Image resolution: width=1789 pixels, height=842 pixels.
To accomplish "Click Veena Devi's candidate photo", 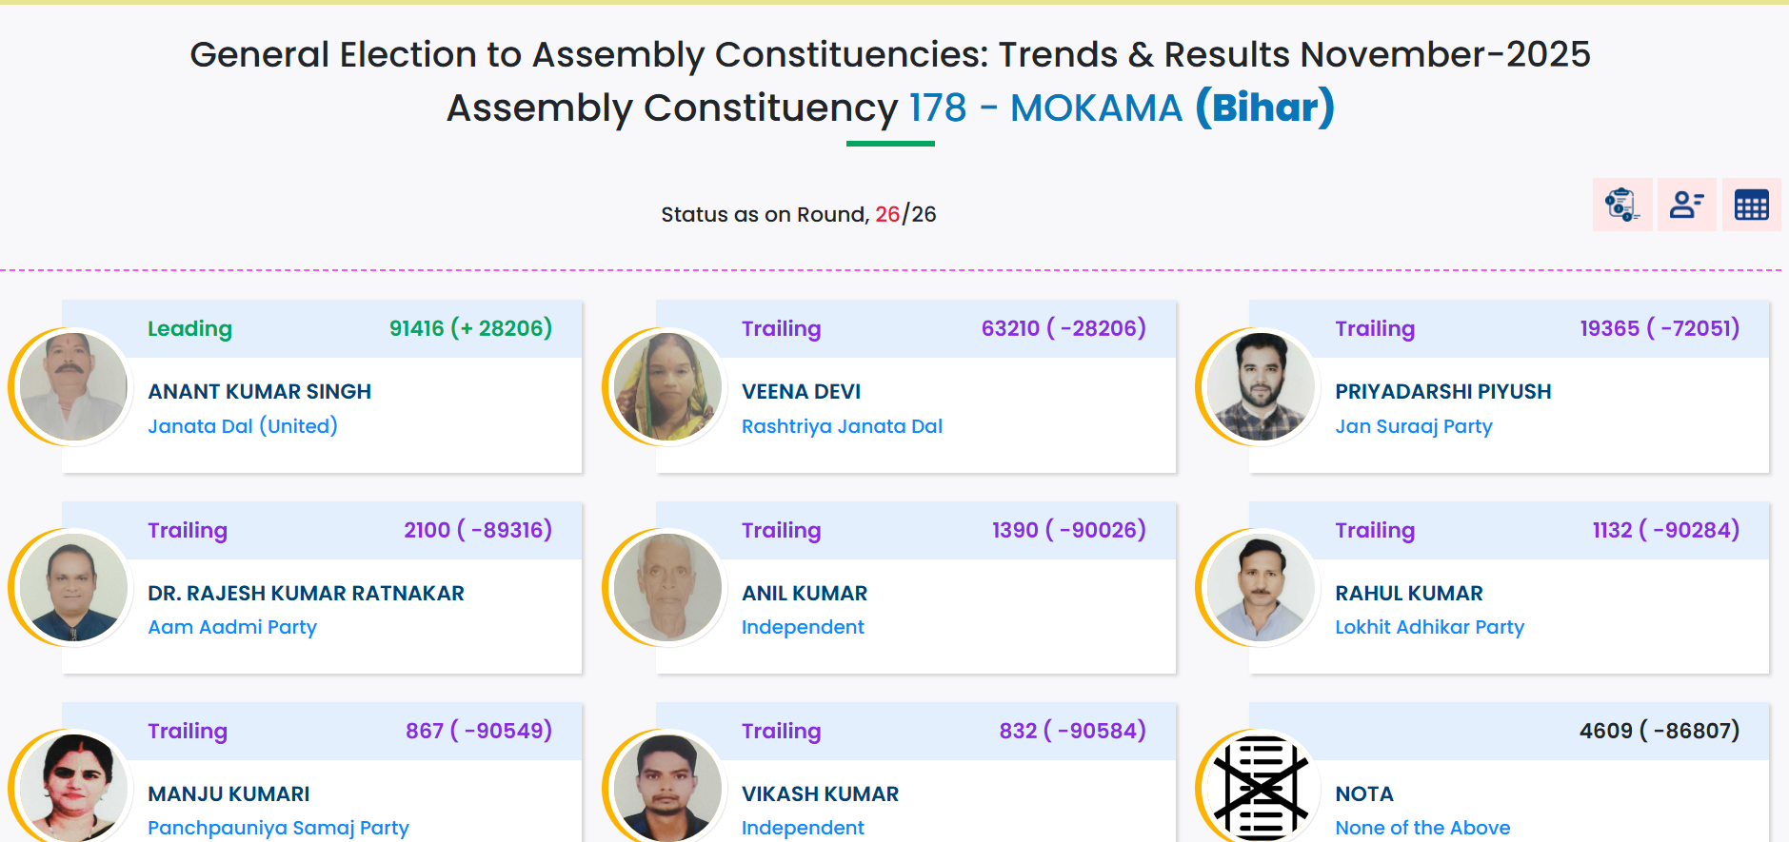I will click(x=667, y=386).
